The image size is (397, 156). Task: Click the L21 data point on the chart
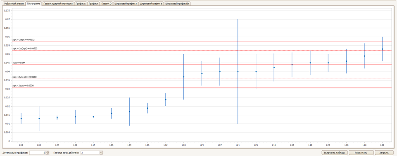(238, 72)
